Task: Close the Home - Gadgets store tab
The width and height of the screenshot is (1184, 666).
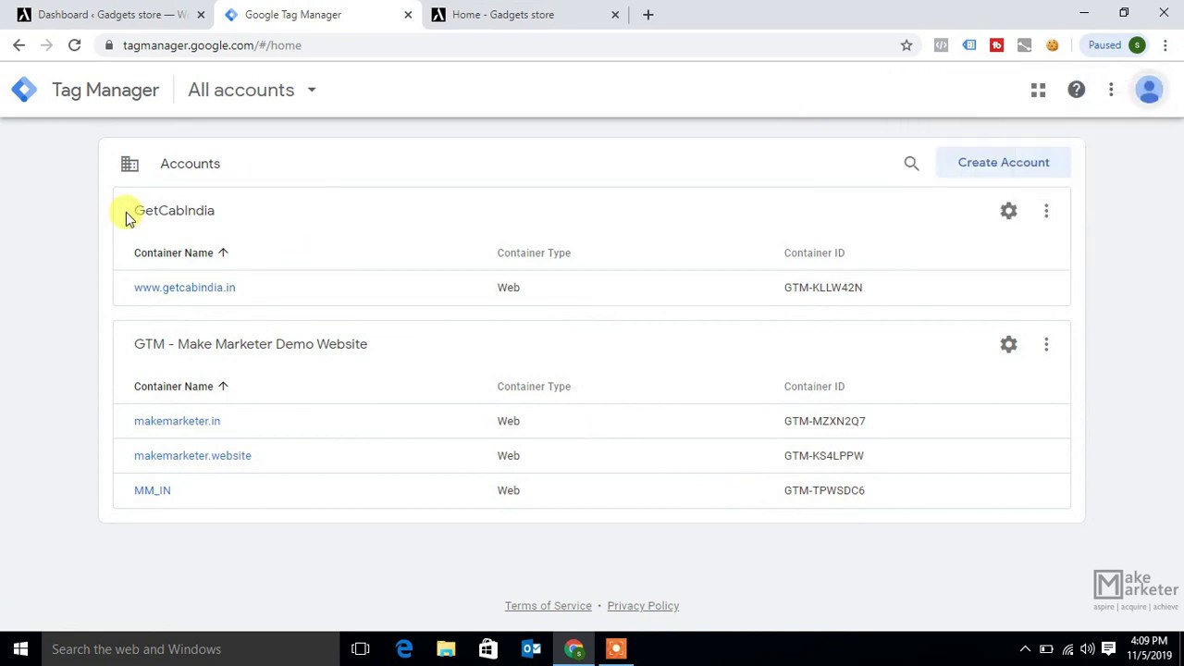Action: pyautogui.click(x=615, y=15)
